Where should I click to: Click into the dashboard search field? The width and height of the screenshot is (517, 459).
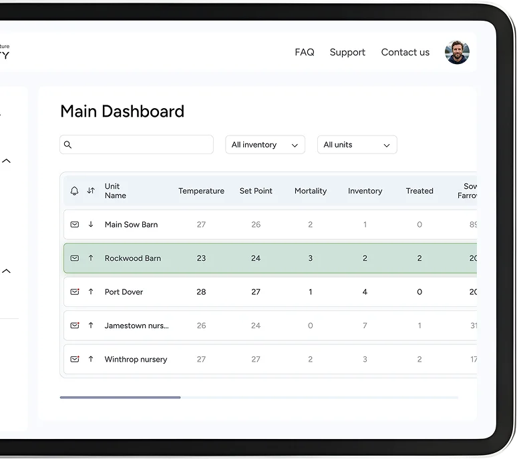tap(136, 145)
